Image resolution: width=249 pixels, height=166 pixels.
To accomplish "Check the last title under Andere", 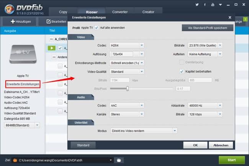I will click(60, 111).
